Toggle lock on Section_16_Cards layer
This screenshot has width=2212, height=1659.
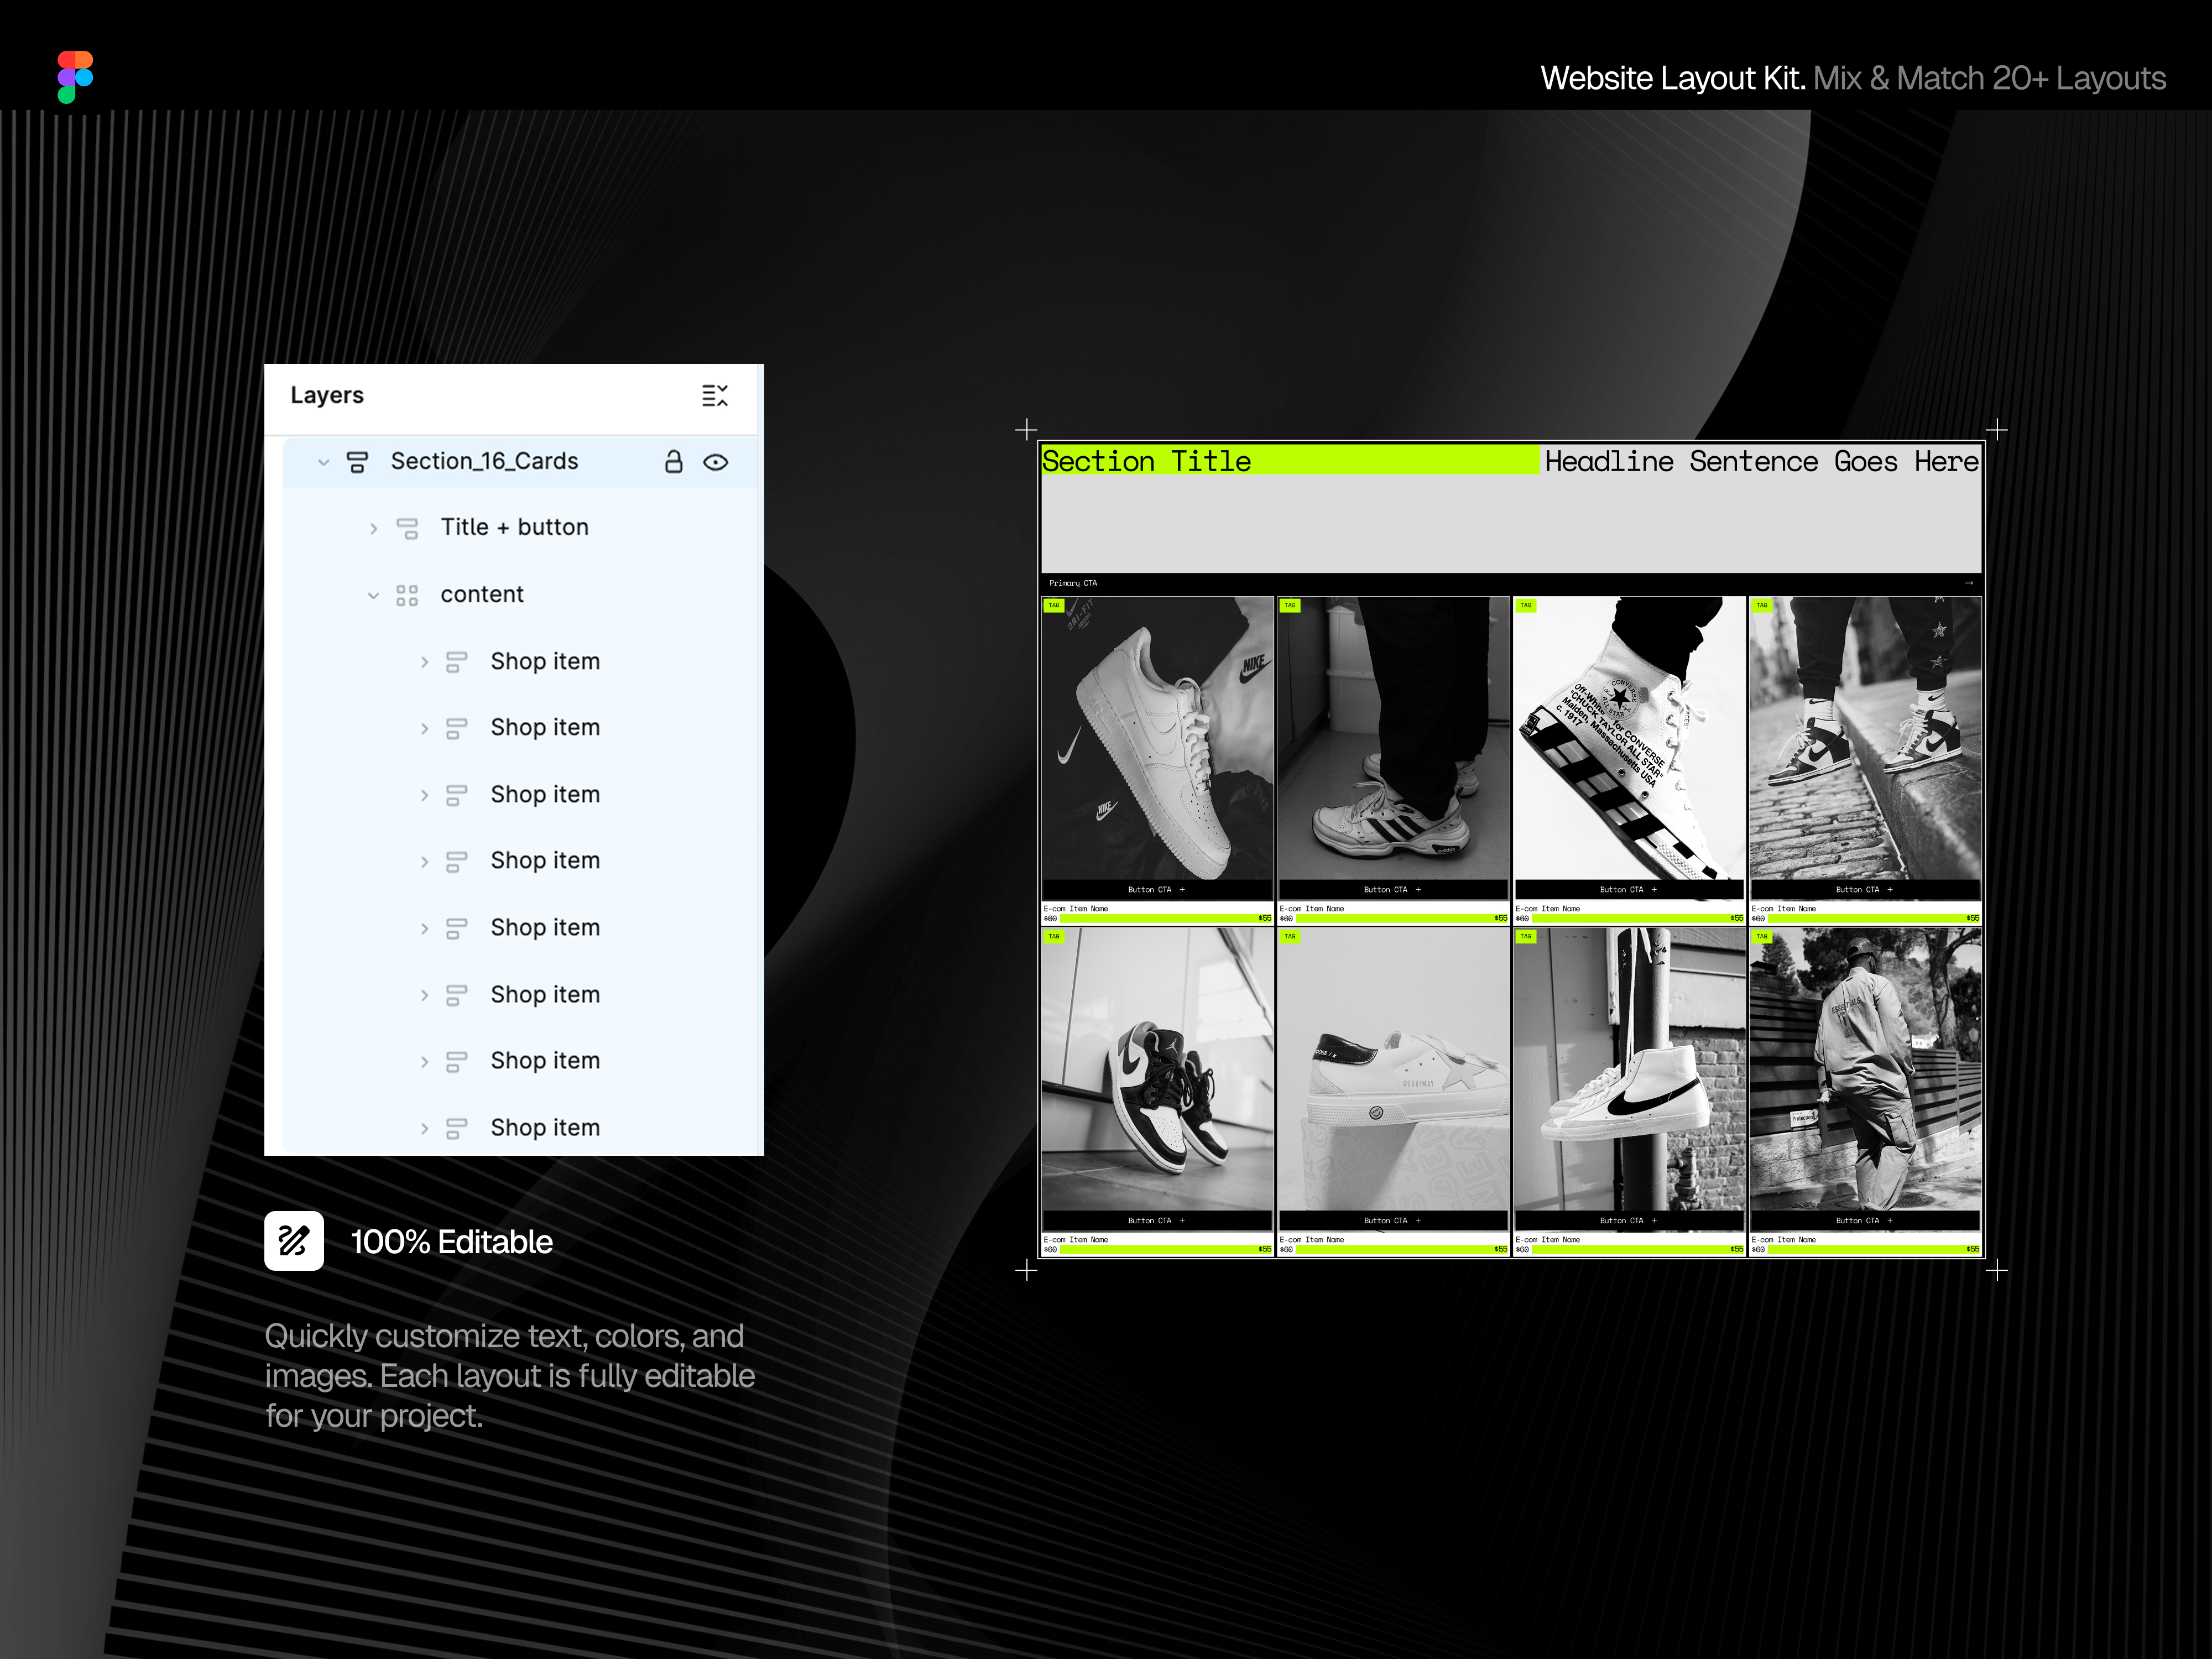tap(674, 462)
